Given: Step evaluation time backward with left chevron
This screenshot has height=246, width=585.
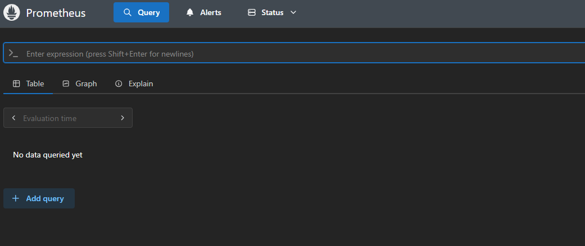Looking at the screenshot, I should click(x=13, y=118).
